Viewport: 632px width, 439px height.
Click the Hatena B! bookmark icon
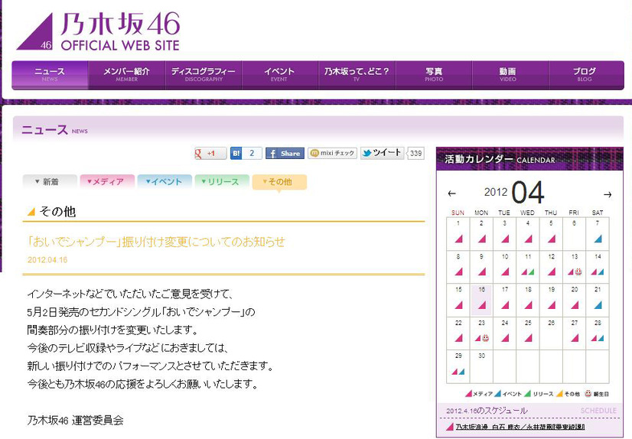[x=236, y=154]
